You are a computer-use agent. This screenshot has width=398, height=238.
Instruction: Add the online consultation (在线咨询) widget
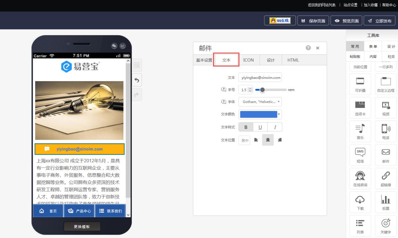pyautogui.click(x=360, y=179)
